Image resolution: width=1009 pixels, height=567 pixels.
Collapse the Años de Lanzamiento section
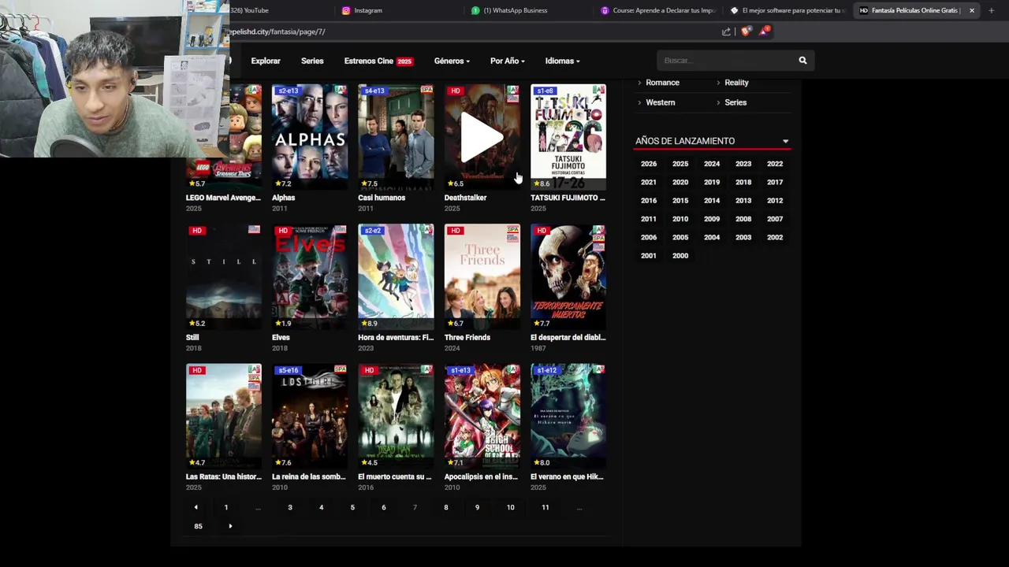coord(785,141)
